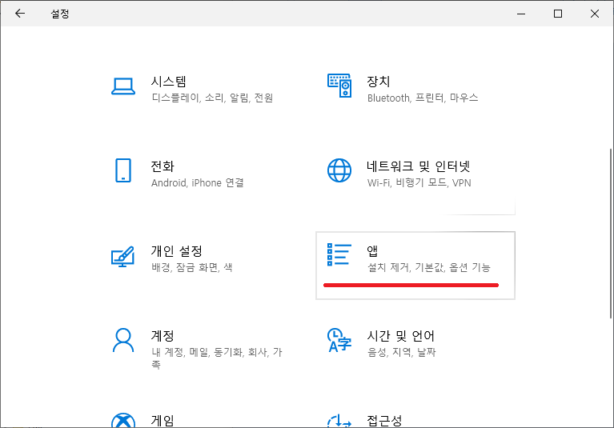Click '설치 제거, 기본값, 옵션 기능' description
The height and width of the screenshot is (428, 614).
429,267
